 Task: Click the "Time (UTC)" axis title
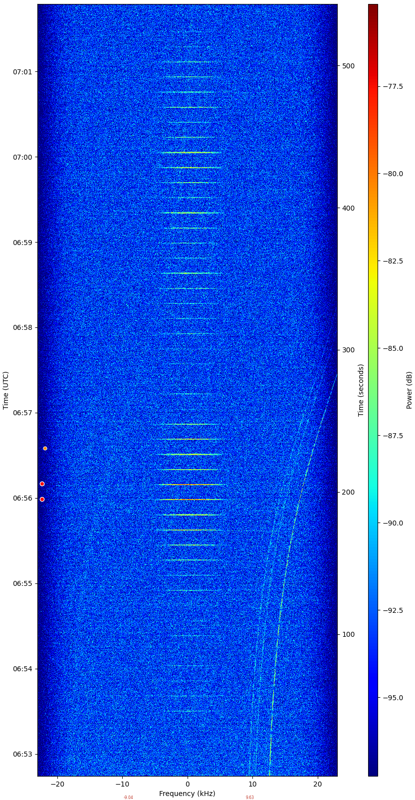[x=6, y=390]
